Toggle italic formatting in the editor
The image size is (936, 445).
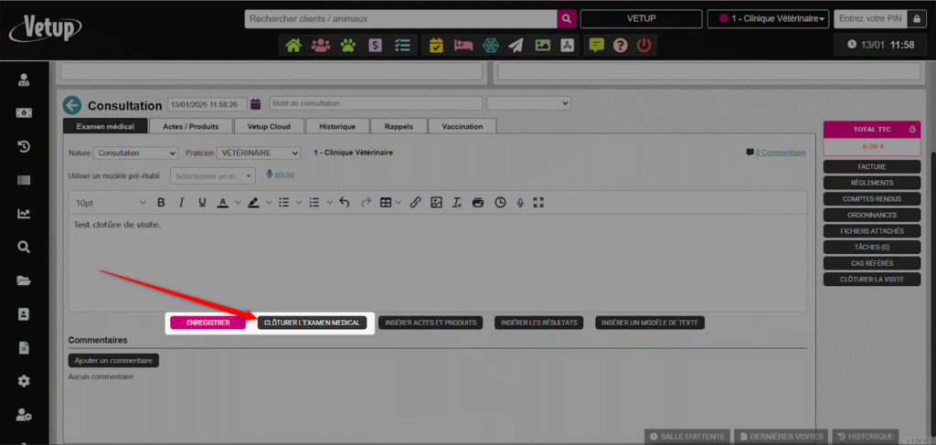(181, 203)
